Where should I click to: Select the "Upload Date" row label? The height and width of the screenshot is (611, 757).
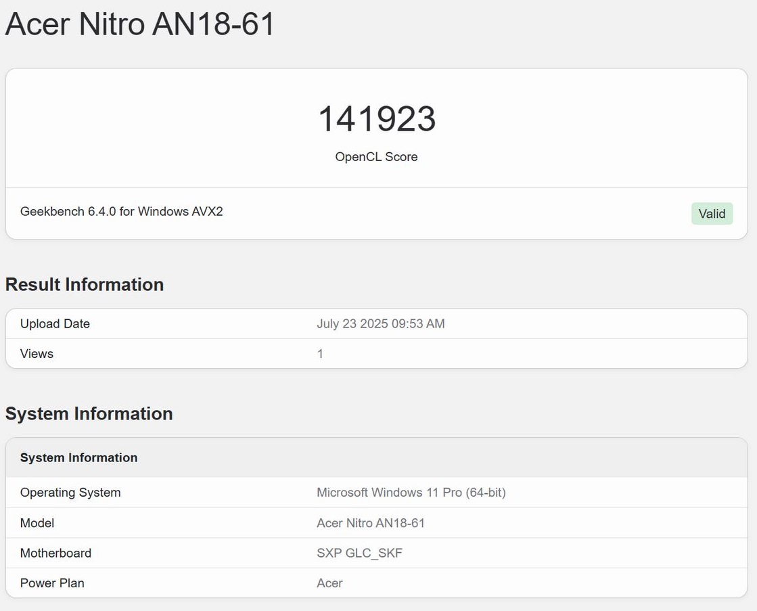pos(55,323)
